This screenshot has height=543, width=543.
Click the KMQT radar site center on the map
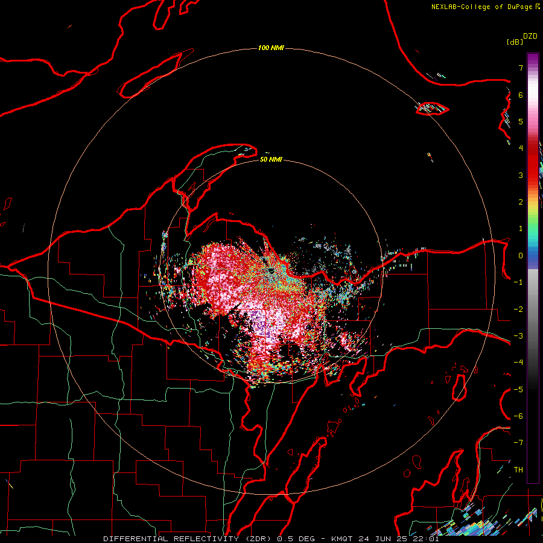(x=271, y=270)
